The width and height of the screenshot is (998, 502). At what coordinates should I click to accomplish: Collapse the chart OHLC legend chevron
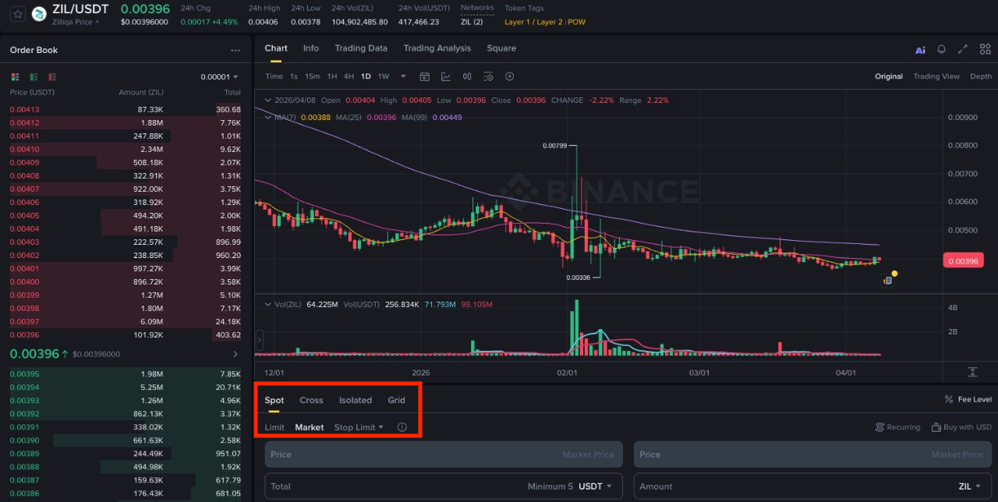(268, 101)
